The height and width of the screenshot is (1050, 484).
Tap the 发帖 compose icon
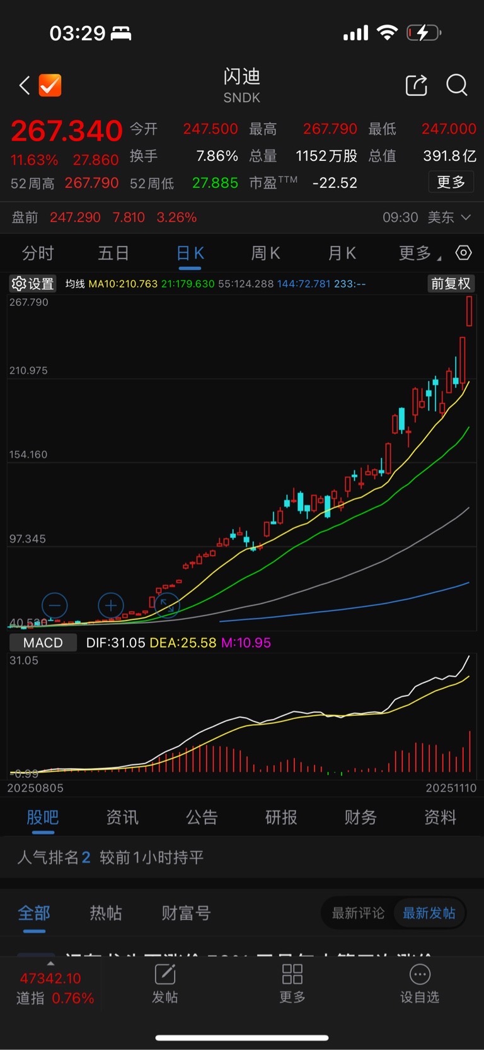coord(165,974)
